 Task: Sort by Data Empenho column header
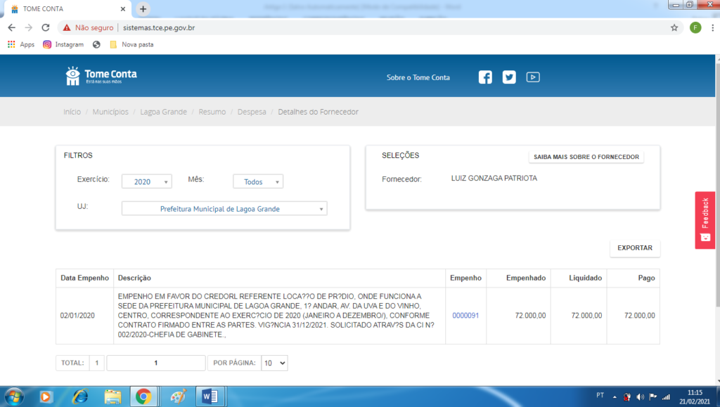tap(84, 278)
